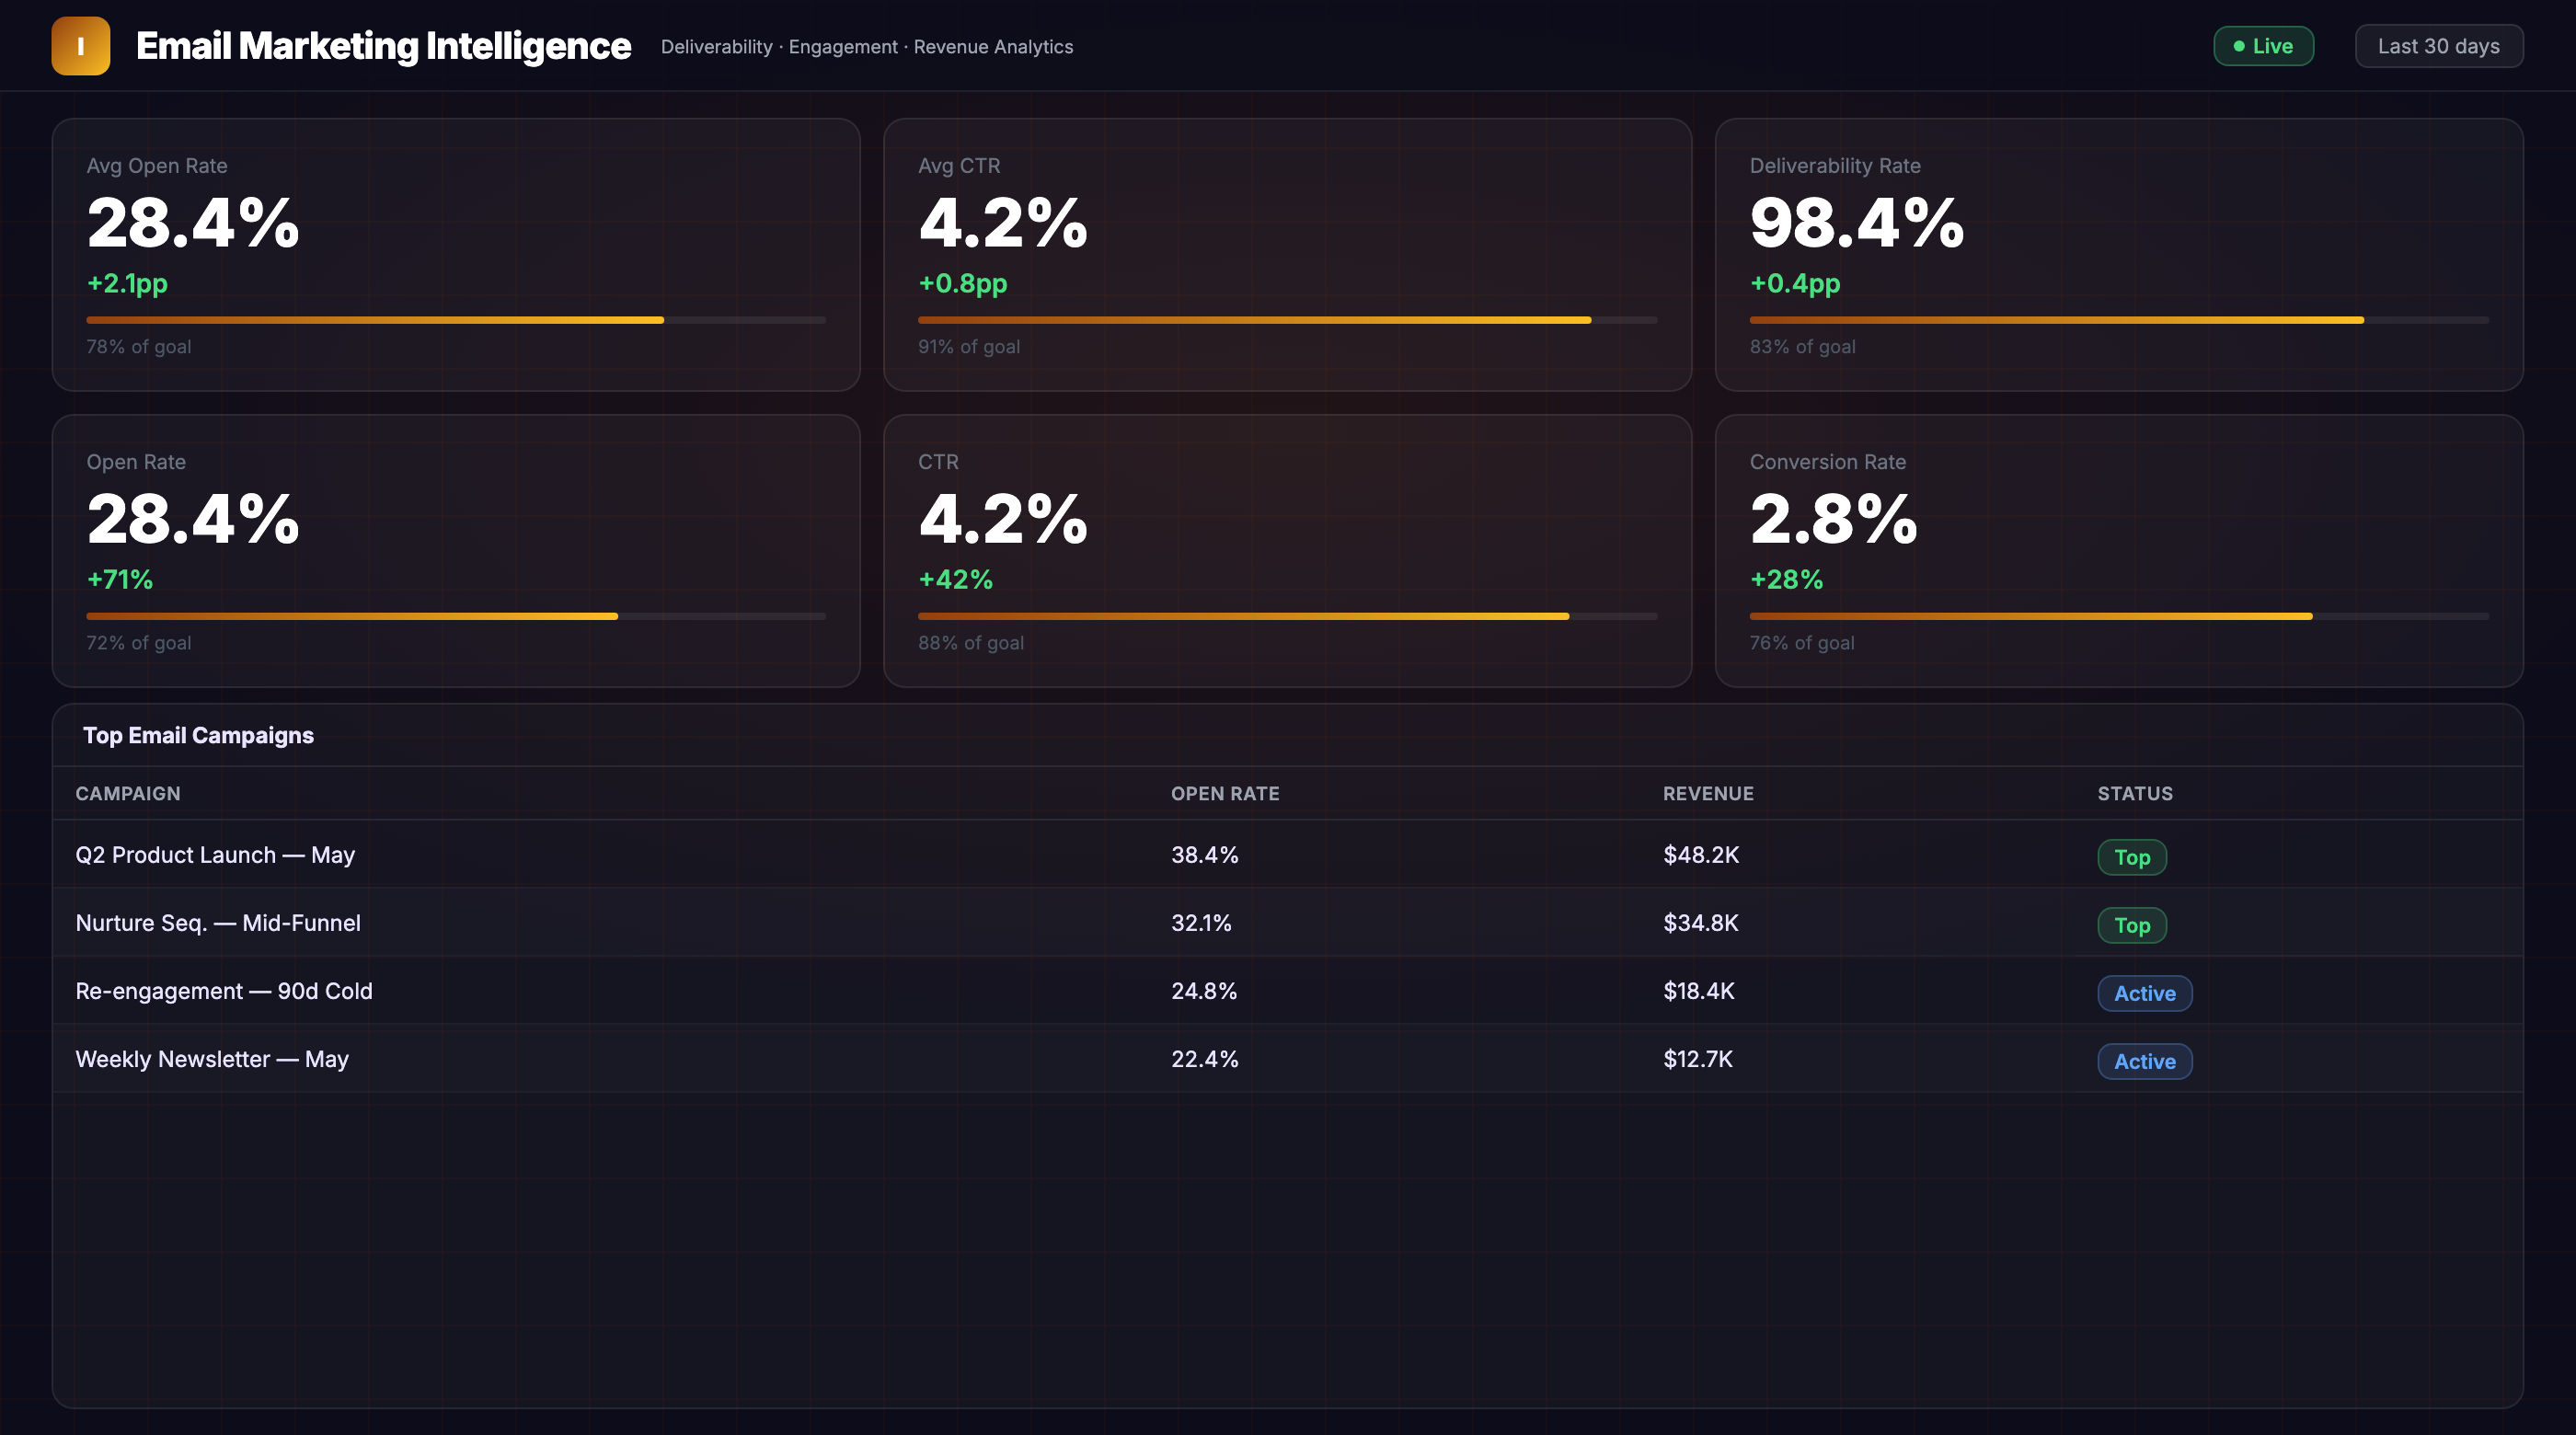Open the Re-engagement — 90d Cold campaign

pyautogui.click(x=224, y=991)
